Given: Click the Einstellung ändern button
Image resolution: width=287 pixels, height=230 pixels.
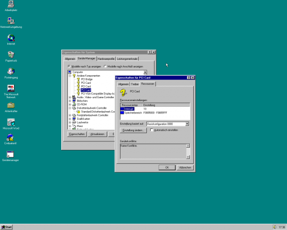Looking at the screenshot, I should click(133, 130).
